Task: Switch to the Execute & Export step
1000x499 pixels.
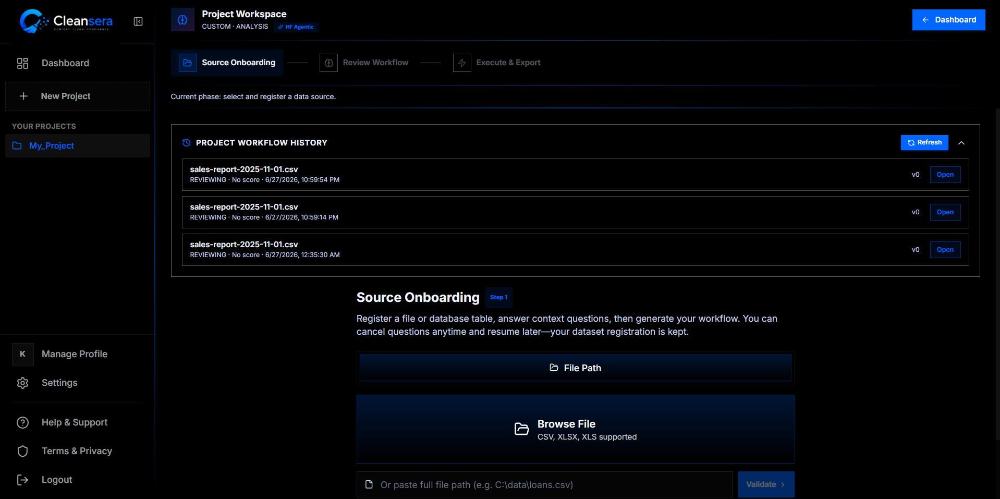Action: tap(497, 63)
